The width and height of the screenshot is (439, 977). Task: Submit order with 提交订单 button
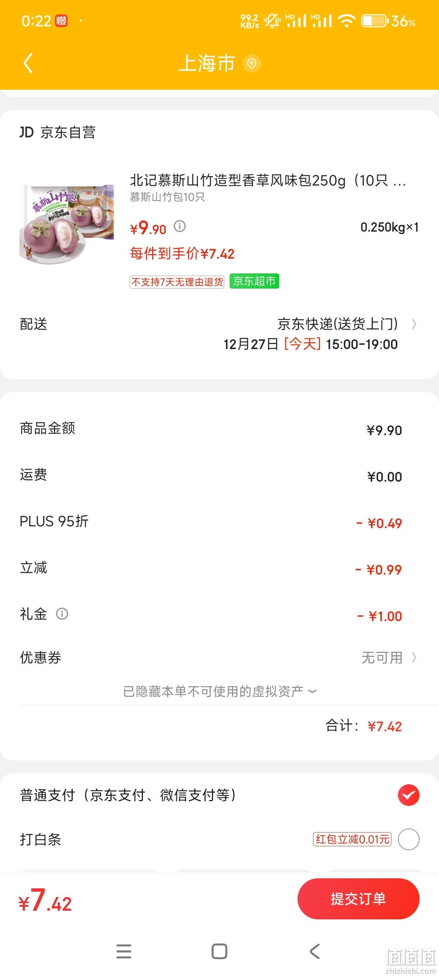point(358,899)
